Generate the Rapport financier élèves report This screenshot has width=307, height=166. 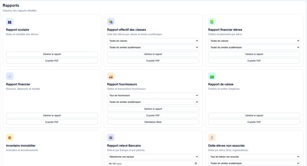click(254, 54)
